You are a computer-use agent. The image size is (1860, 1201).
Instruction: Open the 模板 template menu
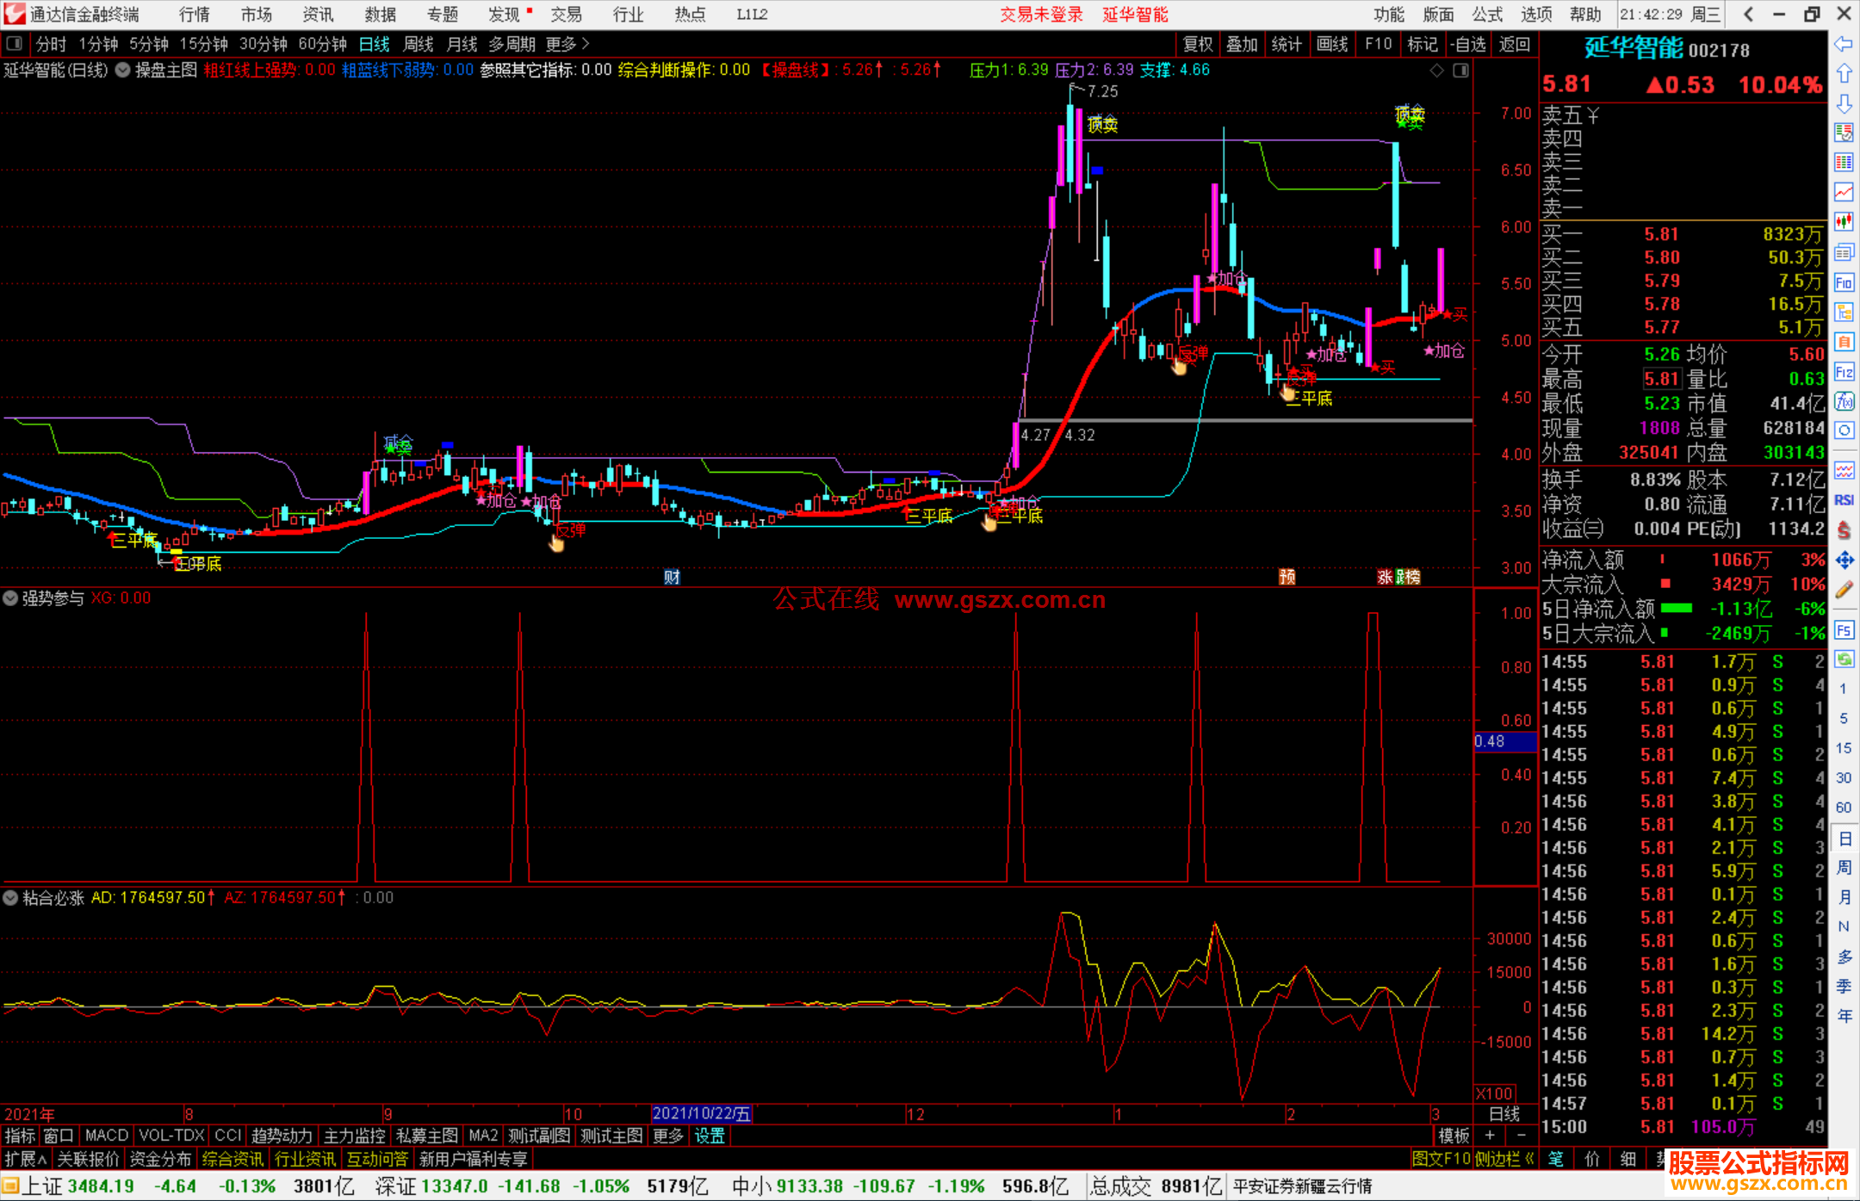(1454, 1136)
